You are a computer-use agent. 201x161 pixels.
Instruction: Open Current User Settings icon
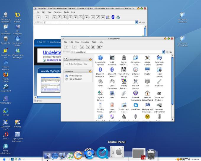(x=124, y=72)
